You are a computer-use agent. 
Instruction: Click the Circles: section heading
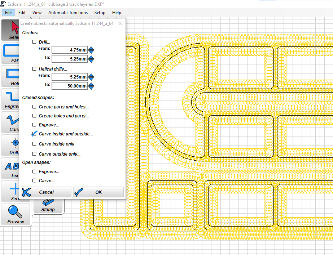pos(30,33)
